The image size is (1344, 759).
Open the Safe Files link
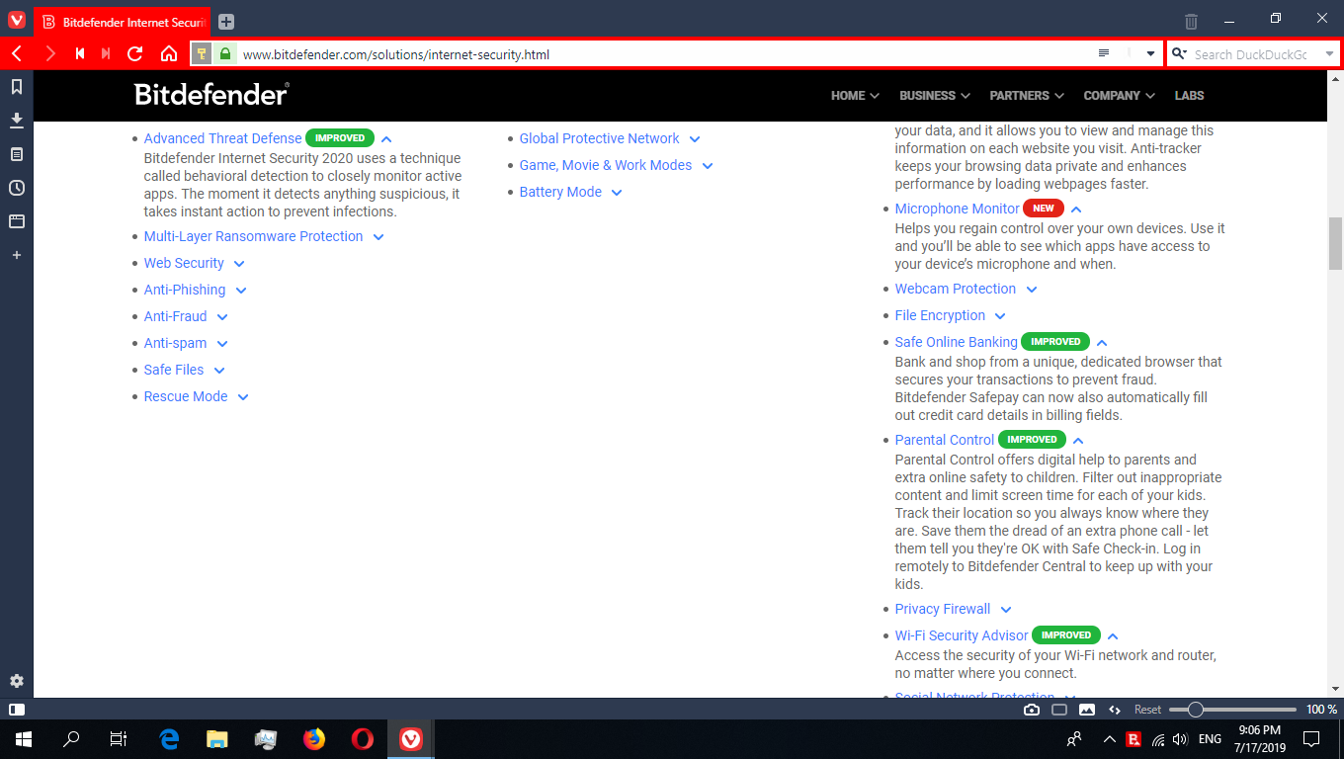point(174,370)
